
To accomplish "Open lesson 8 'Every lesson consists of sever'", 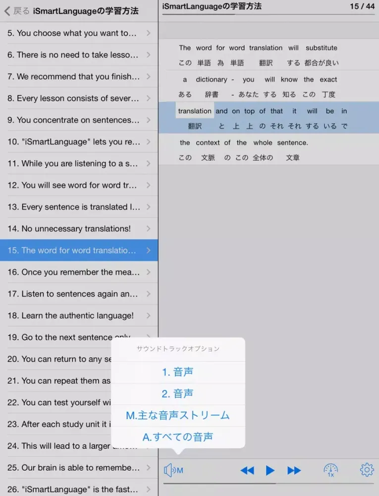I will click(79, 98).
